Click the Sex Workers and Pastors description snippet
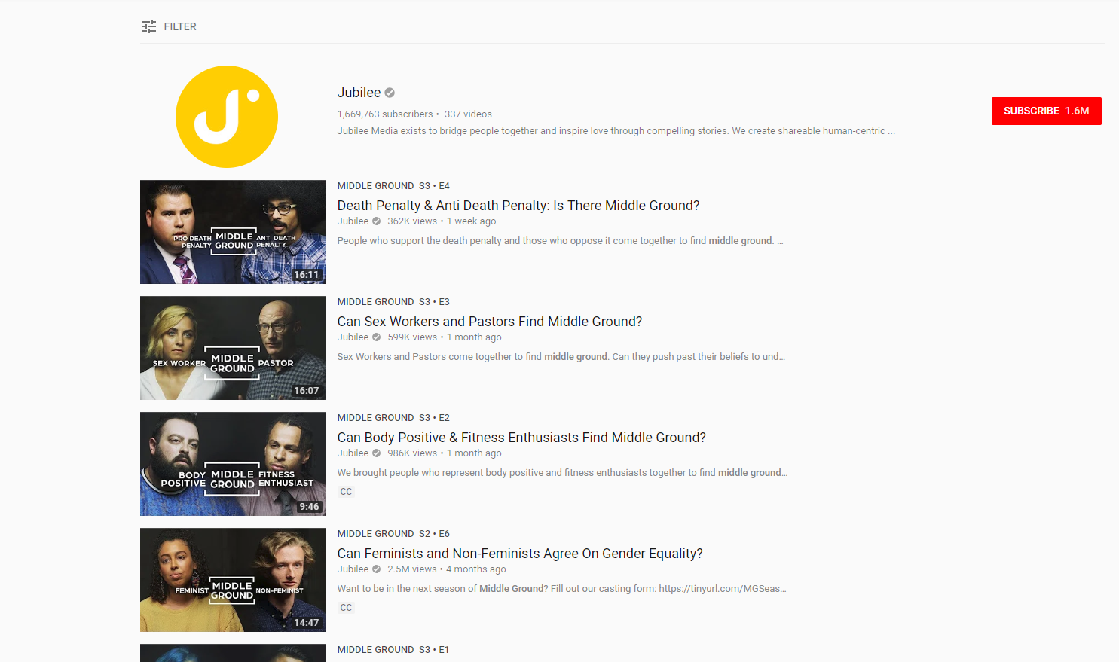 click(x=561, y=357)
